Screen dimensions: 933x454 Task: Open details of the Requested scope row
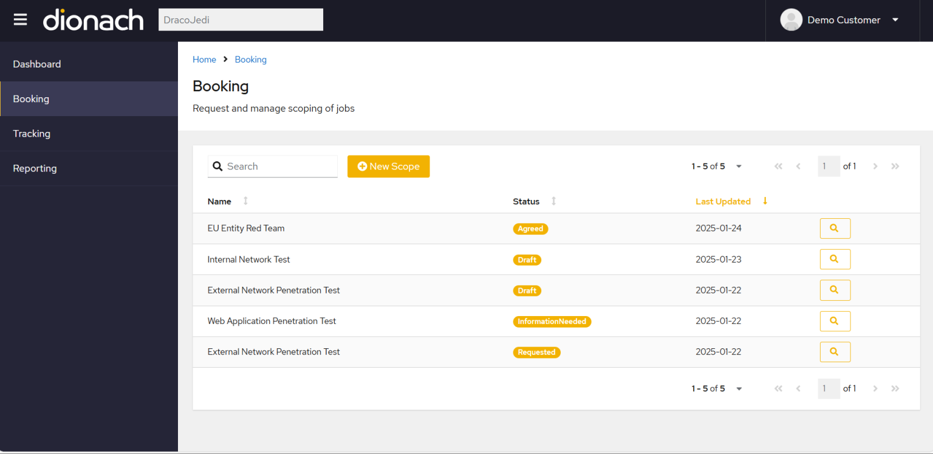point(835,352)
